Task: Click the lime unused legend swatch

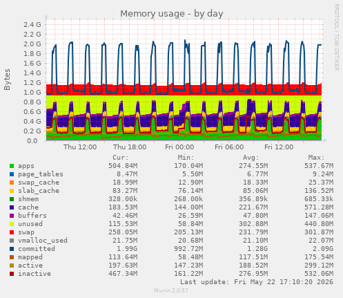Action: (x=12, y=224)
